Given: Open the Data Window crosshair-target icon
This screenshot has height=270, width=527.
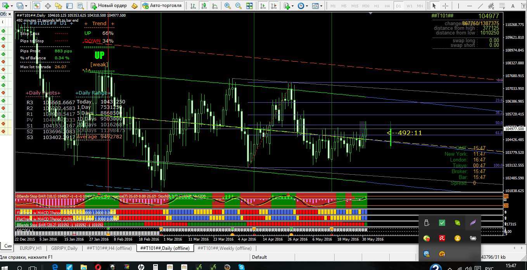Looking at the screenshot, I should coord(48,6).
